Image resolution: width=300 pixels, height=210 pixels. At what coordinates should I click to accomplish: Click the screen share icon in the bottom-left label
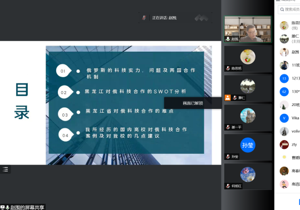2,207
